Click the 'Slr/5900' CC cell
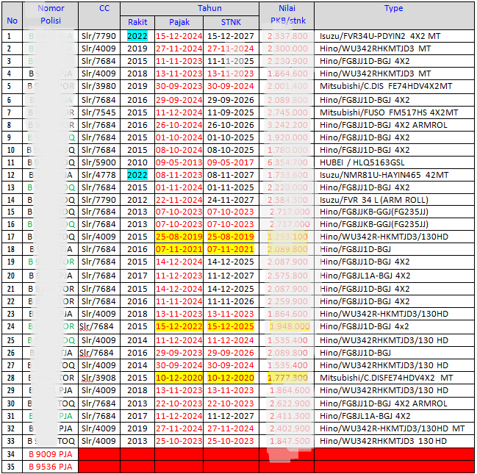This screenshot has width=477, height=474. click(98, 162)
